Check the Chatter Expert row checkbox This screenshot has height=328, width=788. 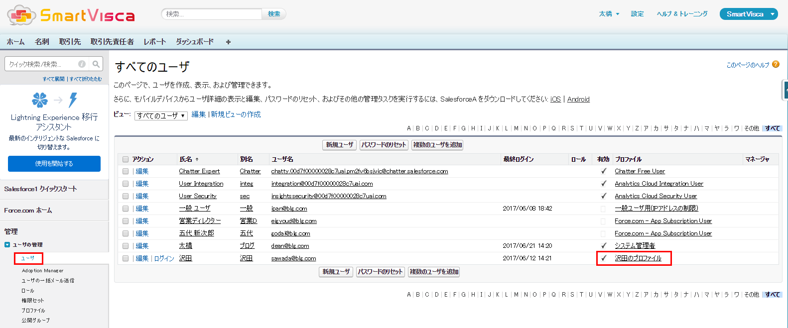[x=126, y=171]
